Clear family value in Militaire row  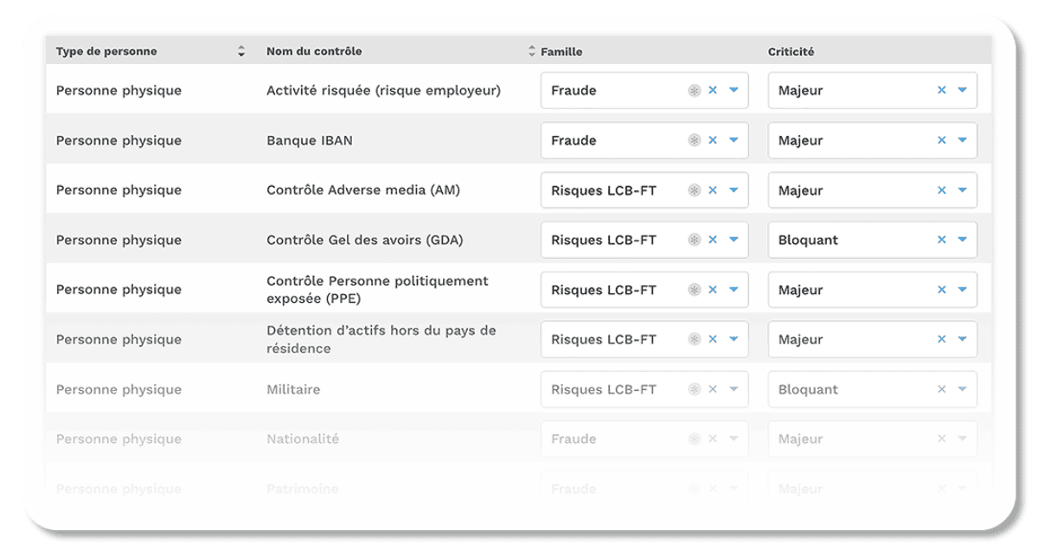click(713, 389)
